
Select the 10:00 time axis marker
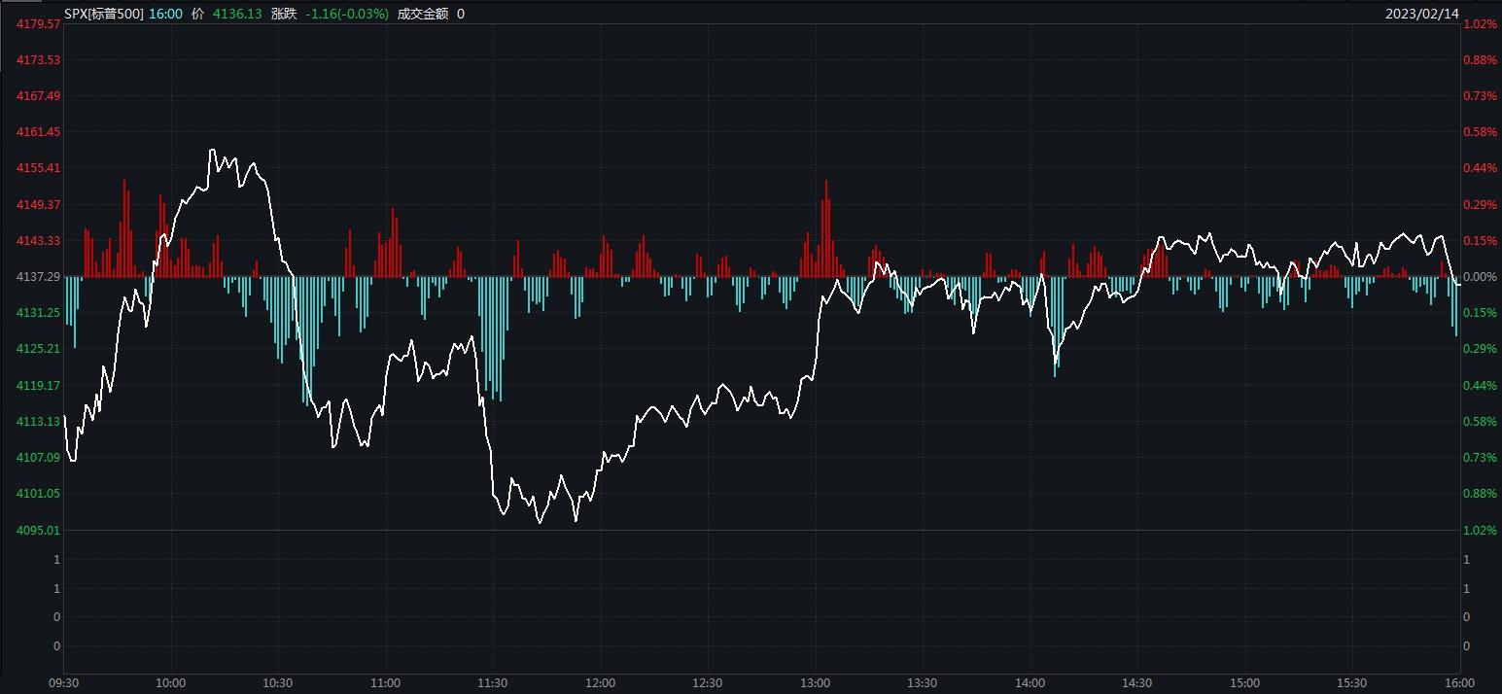(170, 683)
